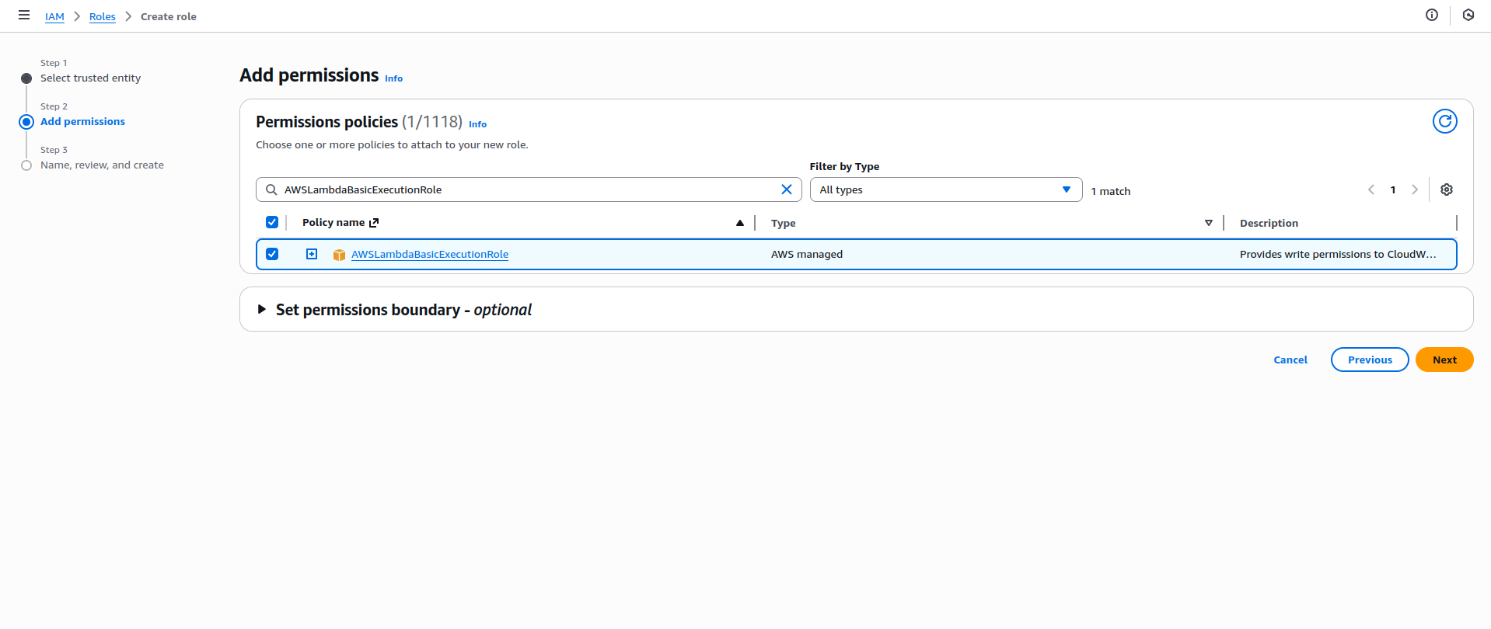This screenshot has height=629, width=1491.
Task: Click the 'Create role' breadcrumb text
Action: coord(169,16)
